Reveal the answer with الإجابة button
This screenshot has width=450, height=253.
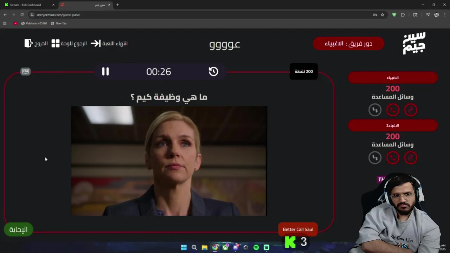tap(18, 229)
